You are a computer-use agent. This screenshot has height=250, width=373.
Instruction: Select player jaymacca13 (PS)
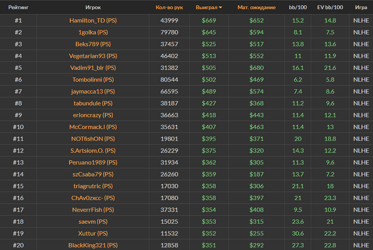[x=93, y=91]
